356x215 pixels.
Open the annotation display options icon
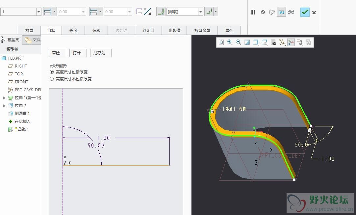pos(300,42)
